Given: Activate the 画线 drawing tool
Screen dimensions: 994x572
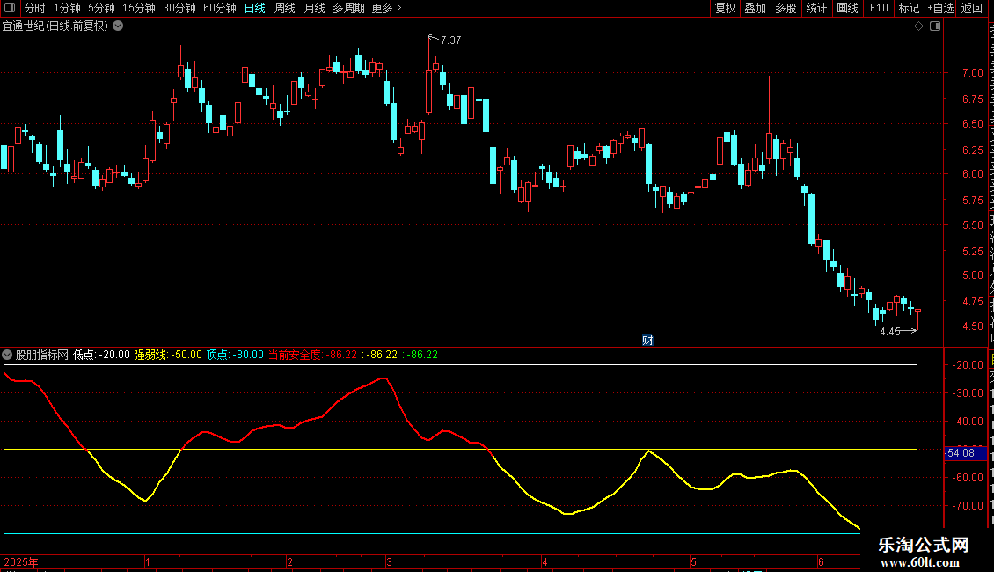Looking at the screenshot, I should pos(848,8).
